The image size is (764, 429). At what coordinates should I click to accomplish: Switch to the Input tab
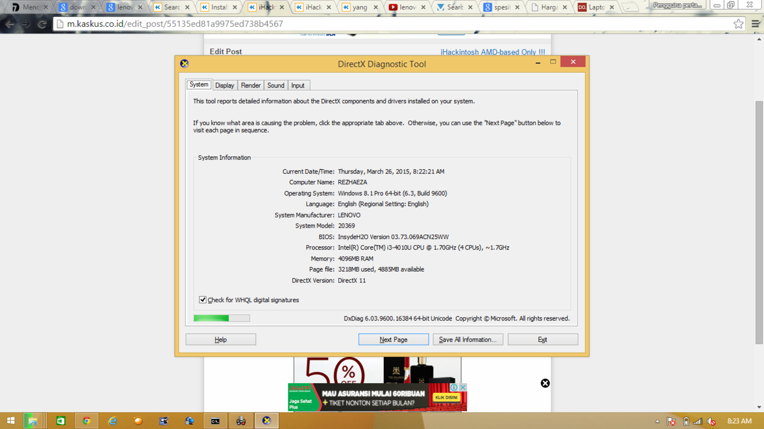point(298,85)
